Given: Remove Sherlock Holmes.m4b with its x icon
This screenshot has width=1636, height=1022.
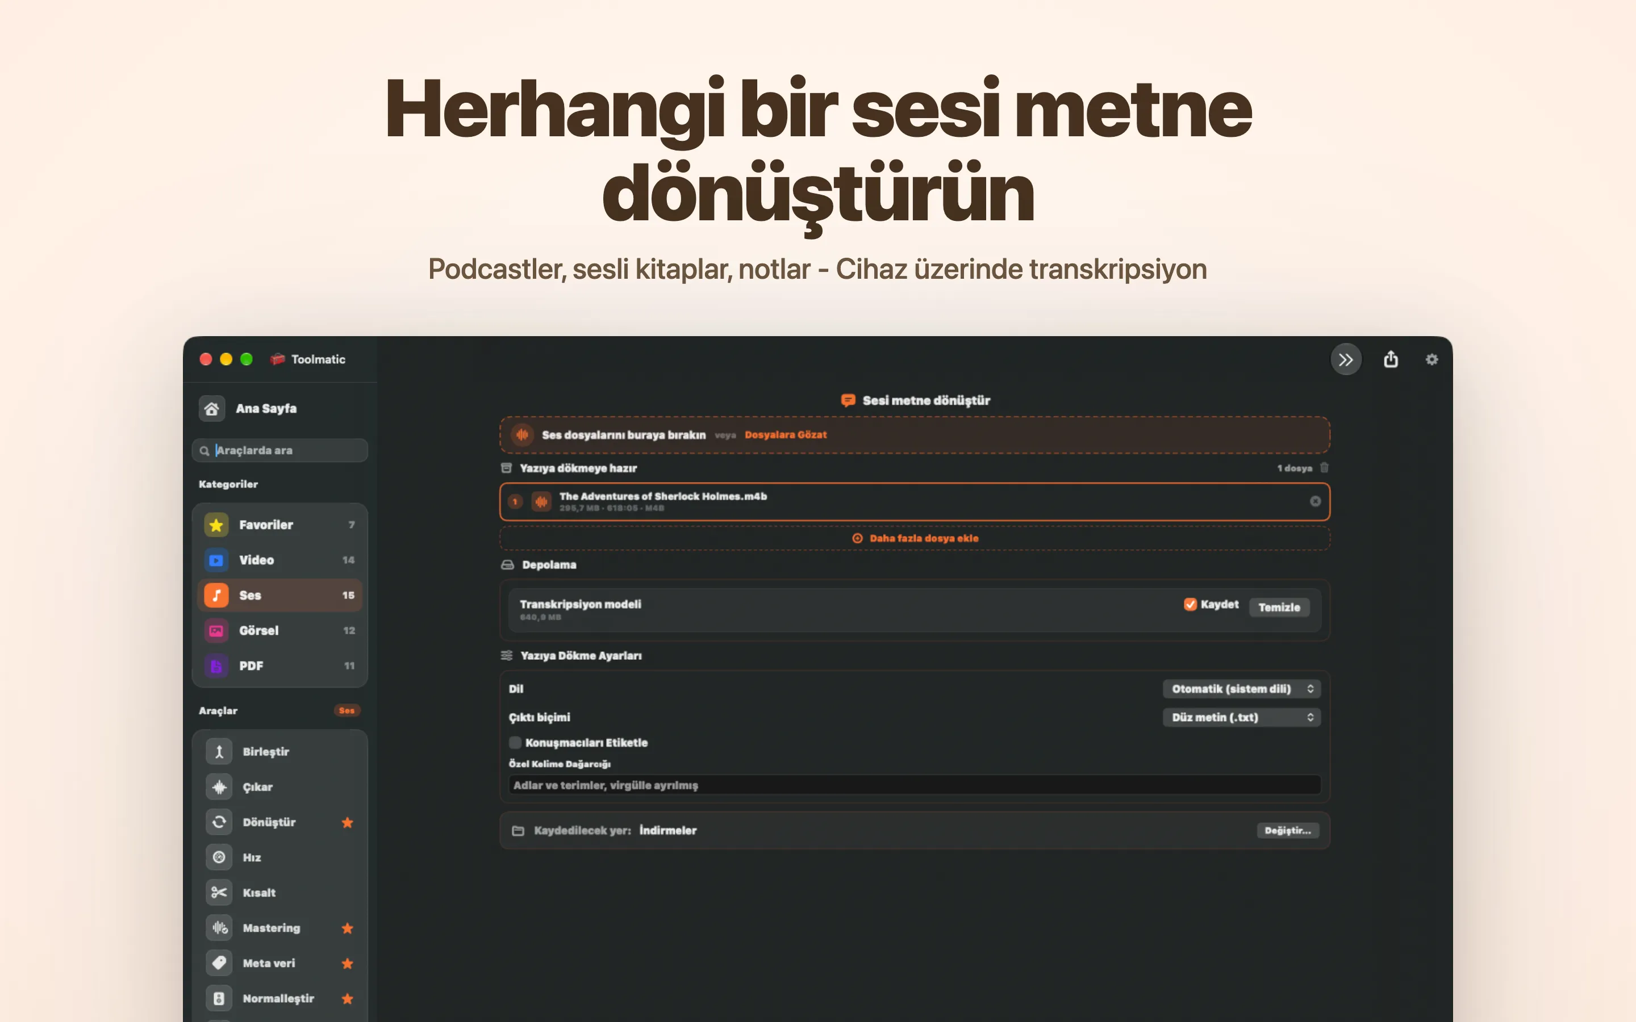Looking at the screenshot, I should coord(1315,501).
